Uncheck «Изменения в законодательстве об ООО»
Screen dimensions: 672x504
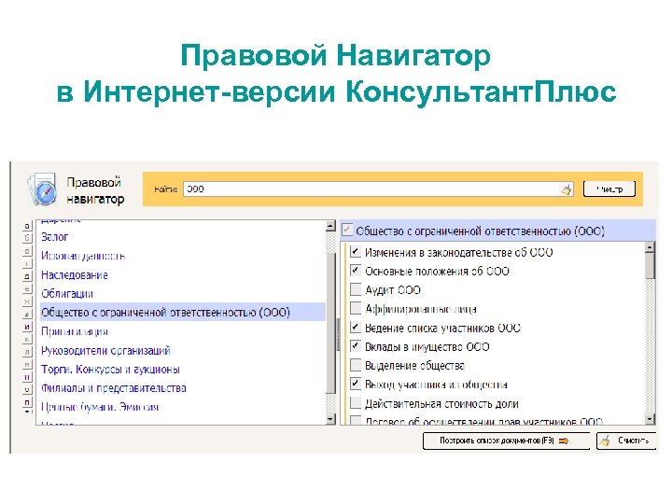pos(356,251)
